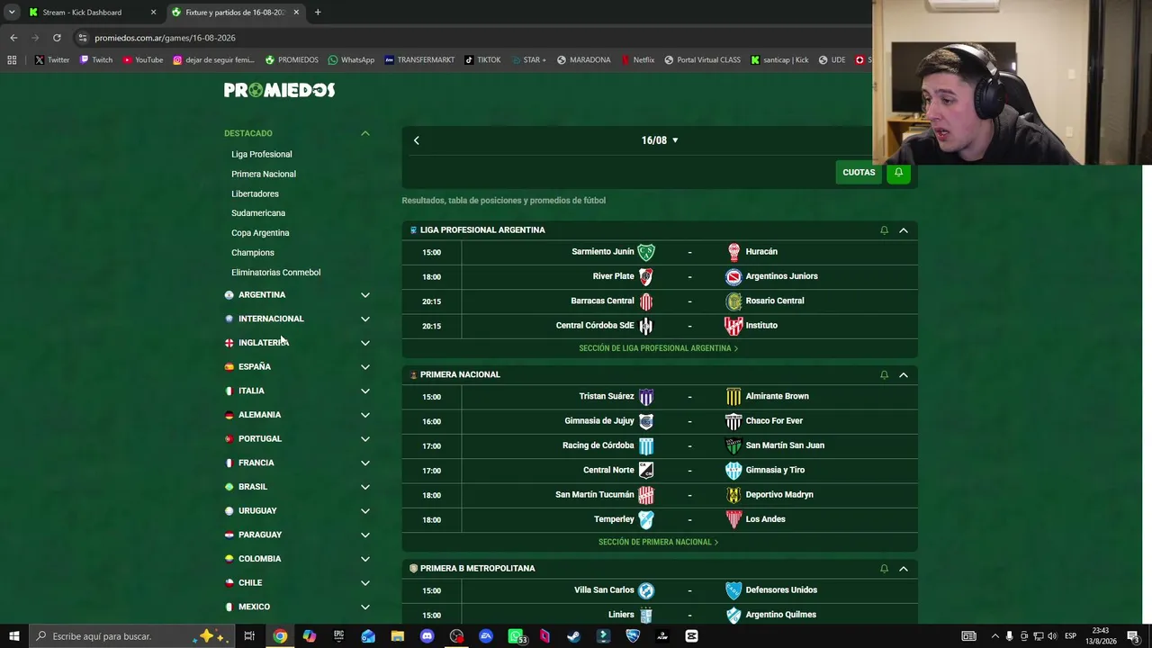Click the River Plate vs Argentinos Juniors match row
Image resolution: width=1152 pixels, height=648 pixels.
point(660,276)
